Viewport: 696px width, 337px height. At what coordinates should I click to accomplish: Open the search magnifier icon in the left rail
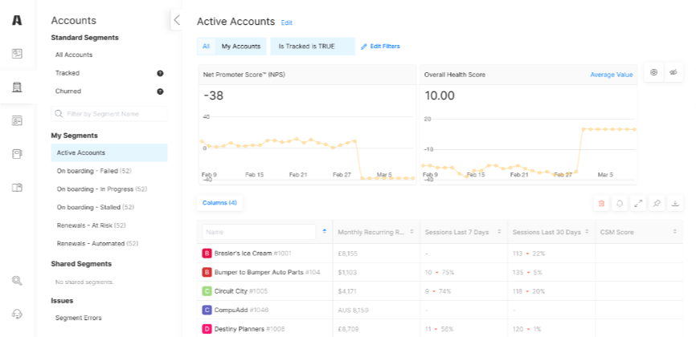coord(17,281)
